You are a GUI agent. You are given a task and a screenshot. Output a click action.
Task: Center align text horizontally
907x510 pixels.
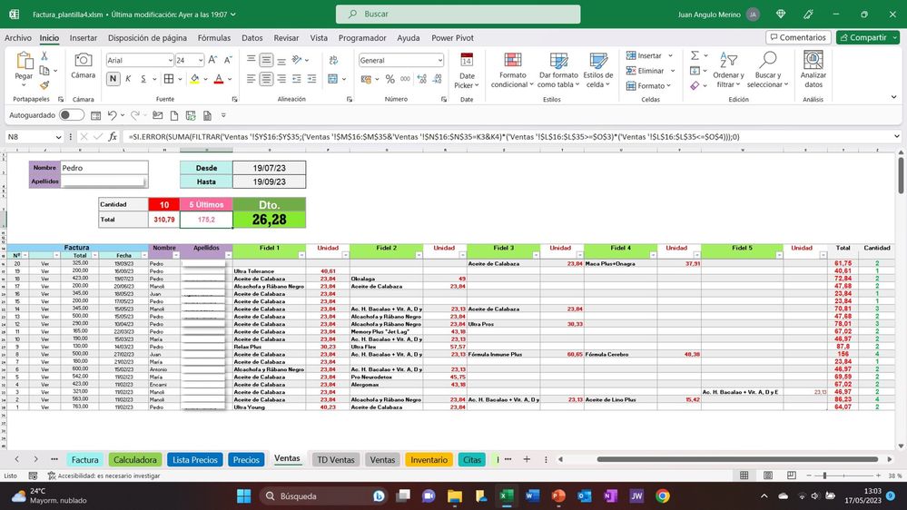(266, 79)
